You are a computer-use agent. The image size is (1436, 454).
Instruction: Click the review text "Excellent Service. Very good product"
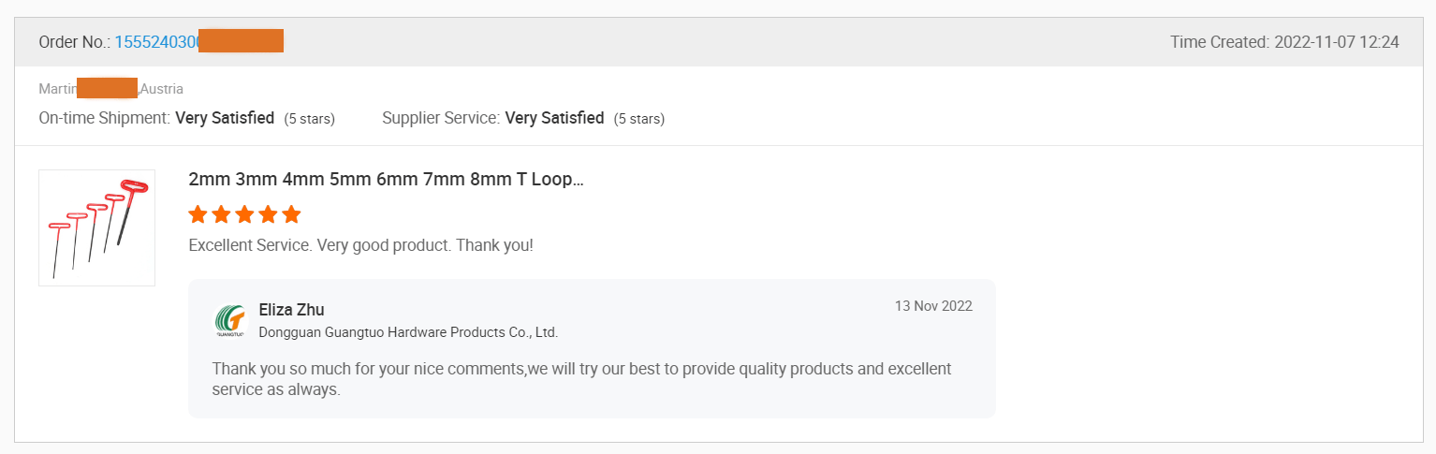tap(360, 245)
